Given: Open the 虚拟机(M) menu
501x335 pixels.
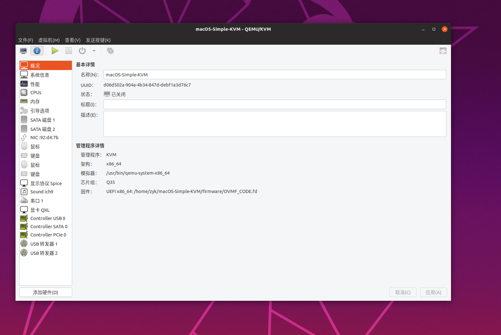Looking at the screenshot, I should 49,40.
